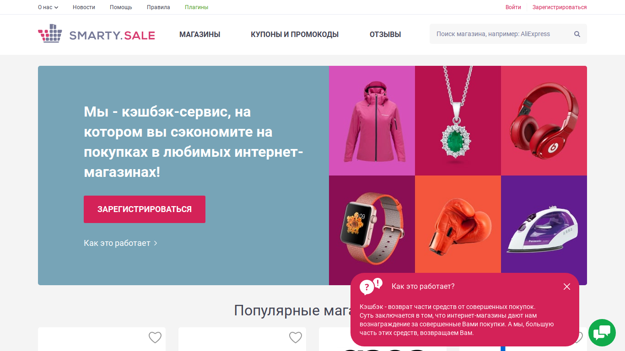Click the 'Войти' login link

[513, 7]
